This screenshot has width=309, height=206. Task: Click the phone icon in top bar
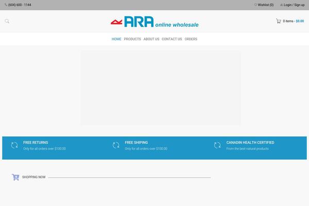(x=6, y=5)
